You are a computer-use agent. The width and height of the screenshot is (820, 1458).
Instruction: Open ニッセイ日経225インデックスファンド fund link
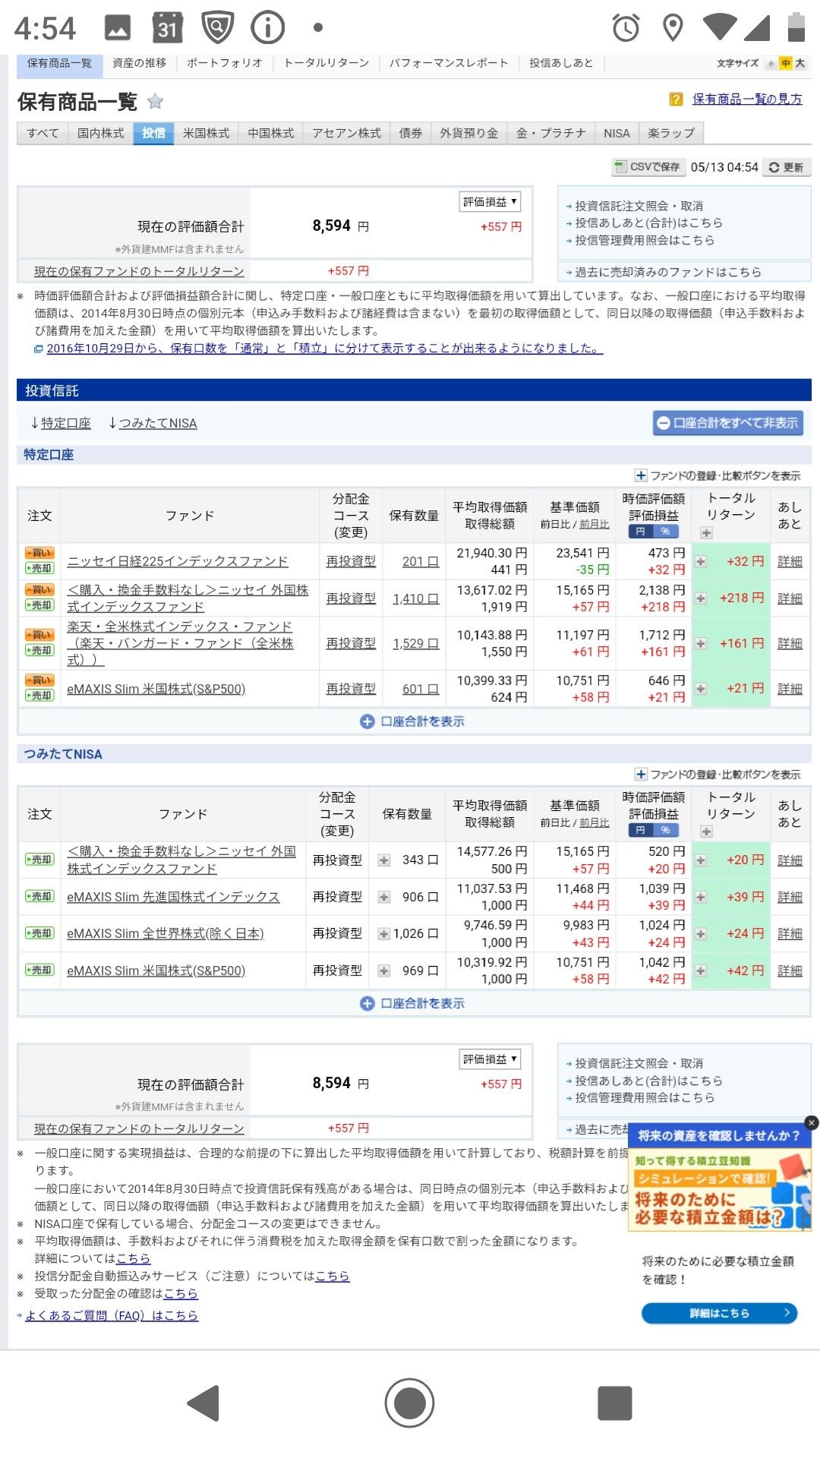[178, 562]
